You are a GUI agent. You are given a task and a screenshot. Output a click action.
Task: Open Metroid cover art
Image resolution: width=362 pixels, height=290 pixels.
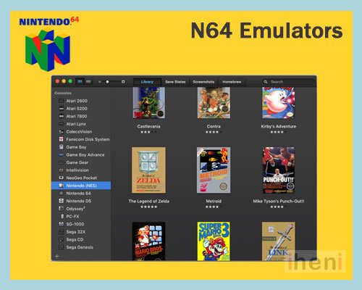tap(214, 170)
